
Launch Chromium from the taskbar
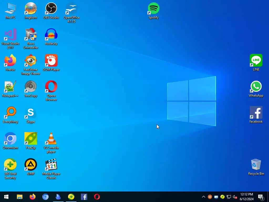pyautogui.click(x=45, y=197)
